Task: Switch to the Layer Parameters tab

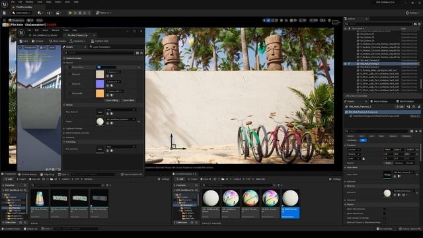Action: coord(100,47)
